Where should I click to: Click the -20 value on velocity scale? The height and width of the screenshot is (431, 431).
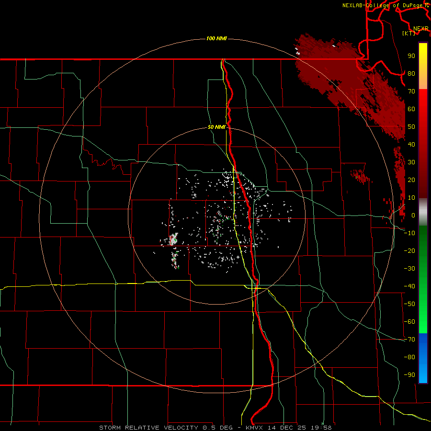(x=409, y=250)
